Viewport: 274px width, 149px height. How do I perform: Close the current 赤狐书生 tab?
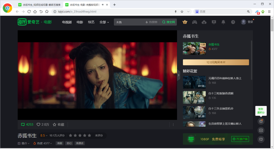(x=107, y=5)
